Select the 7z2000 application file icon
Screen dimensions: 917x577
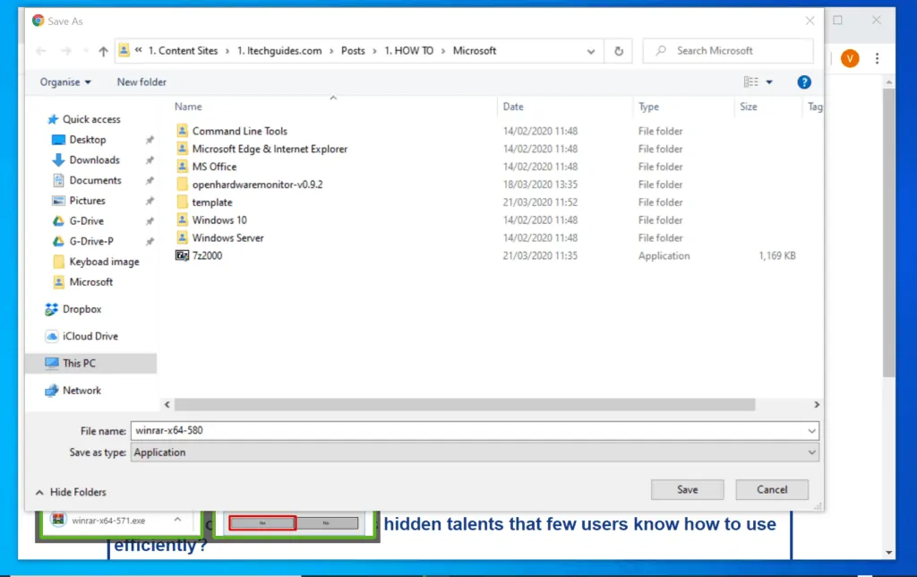183,256
